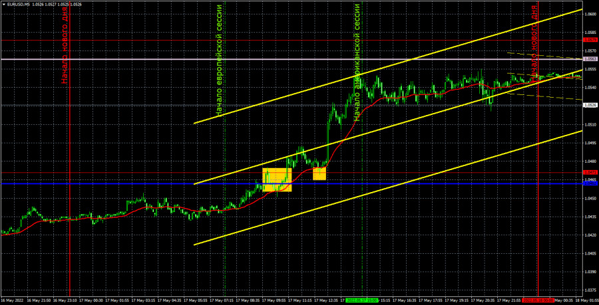Click the 17 May 16:35 time label
This screenshot has height=305, width=599.
[404, 300]
